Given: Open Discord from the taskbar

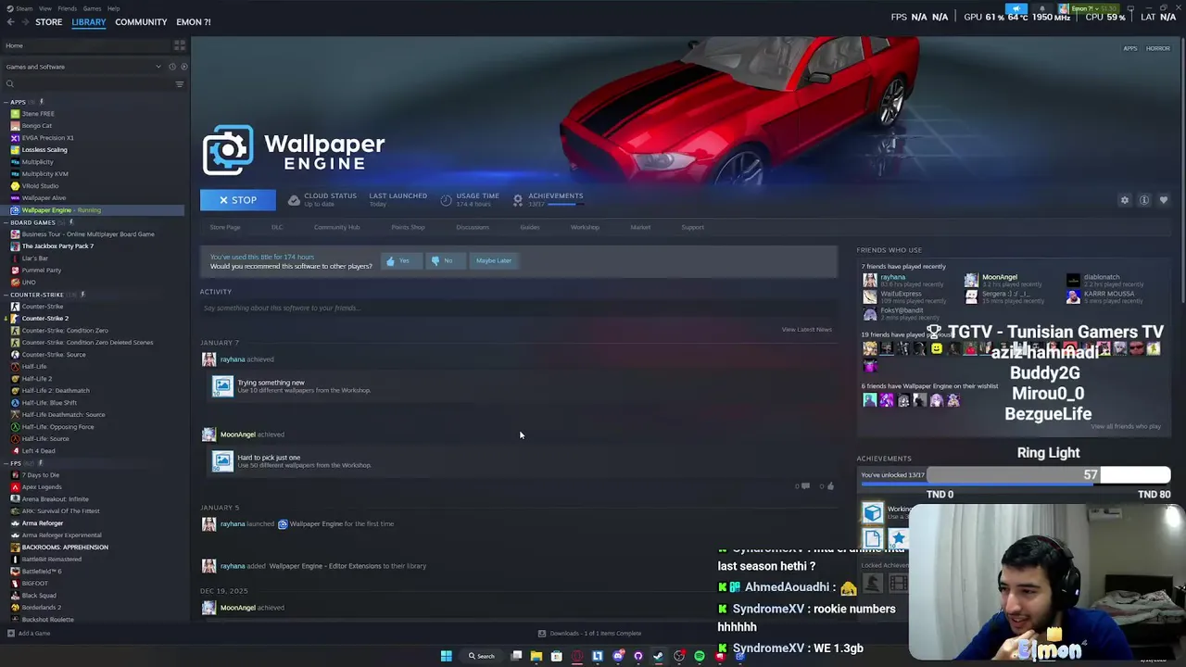Looking at the screenshot, I should [x=618, y=656].
